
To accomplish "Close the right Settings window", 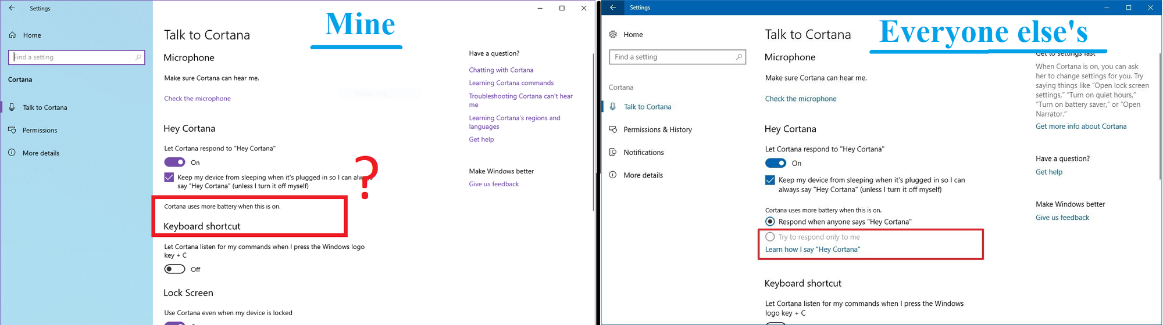I will 1151,8.
